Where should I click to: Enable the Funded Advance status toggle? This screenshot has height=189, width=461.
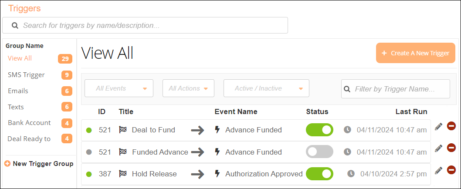tap(319, 152)
